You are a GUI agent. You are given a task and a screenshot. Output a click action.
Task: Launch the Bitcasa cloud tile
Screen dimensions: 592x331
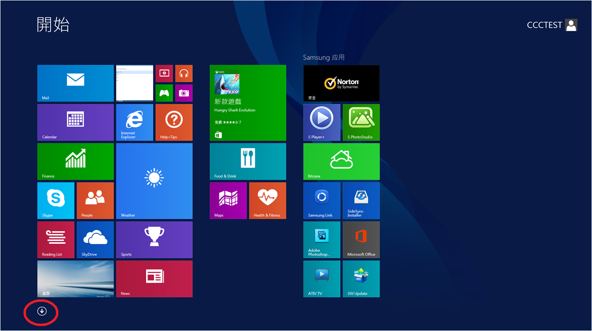[341, 161]
